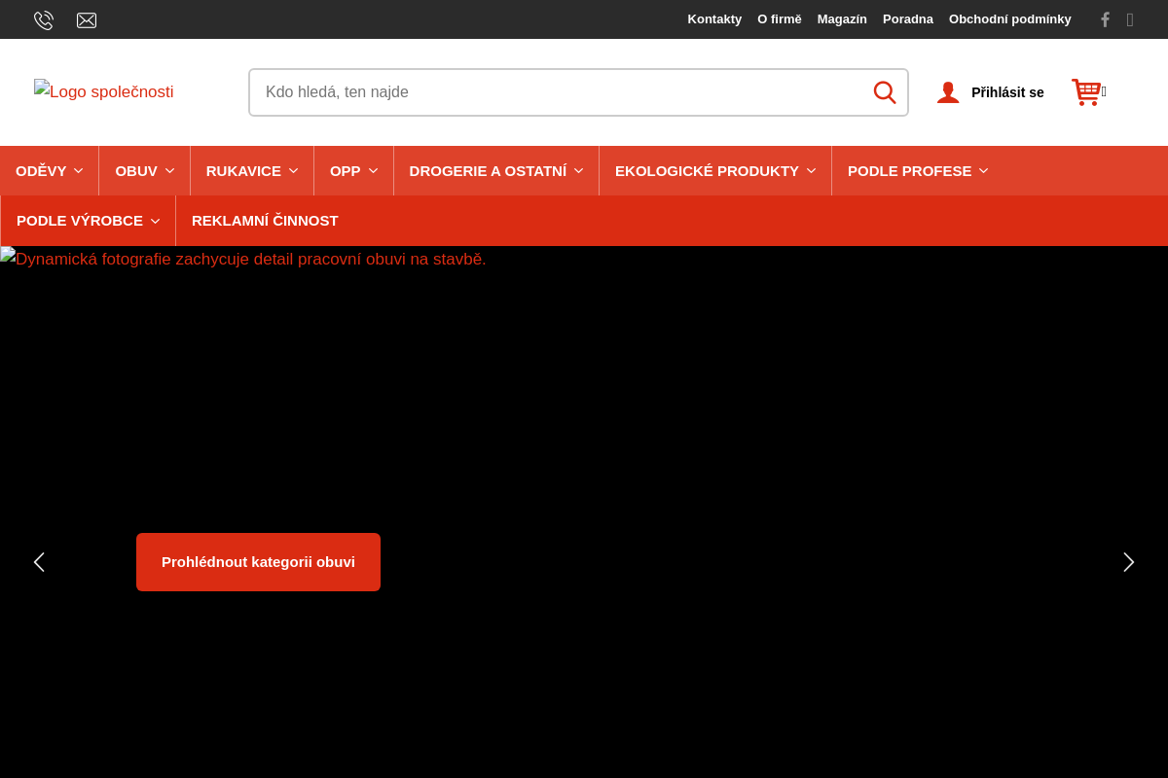Image resolution: width=1168 pixels, height=778 pixels.
Task: Open the Facebook page icon
Action: [x=1105, y=19]
